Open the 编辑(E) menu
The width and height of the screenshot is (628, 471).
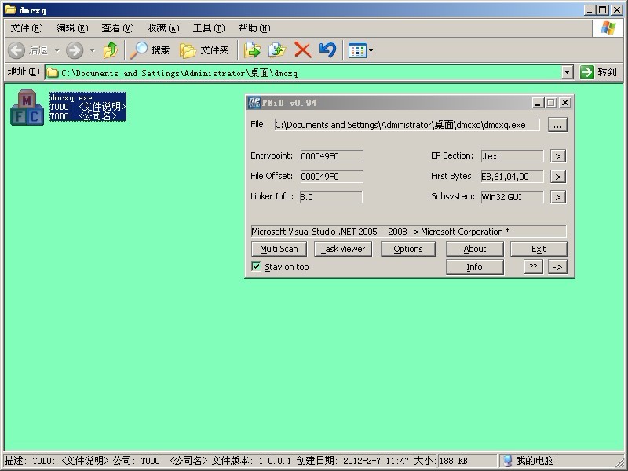tap(72, 28)
